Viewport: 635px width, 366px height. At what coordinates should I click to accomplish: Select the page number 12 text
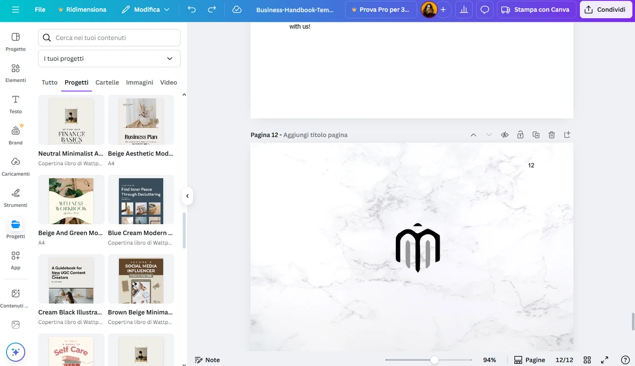pos(531,165)
